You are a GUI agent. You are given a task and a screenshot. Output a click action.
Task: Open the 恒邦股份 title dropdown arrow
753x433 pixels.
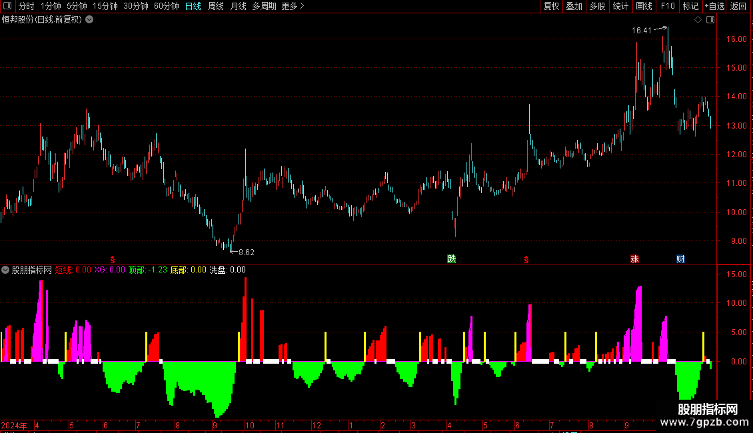pyautogui.click(x=89, y=20)
